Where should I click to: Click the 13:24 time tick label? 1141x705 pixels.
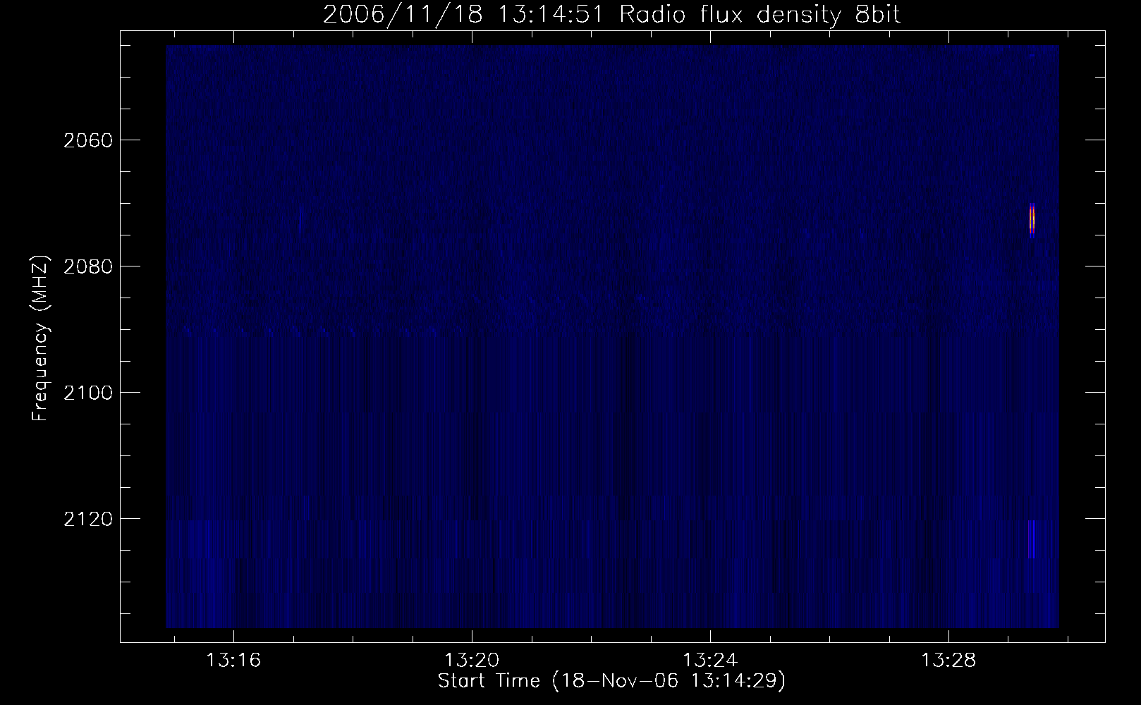(710, 661)
